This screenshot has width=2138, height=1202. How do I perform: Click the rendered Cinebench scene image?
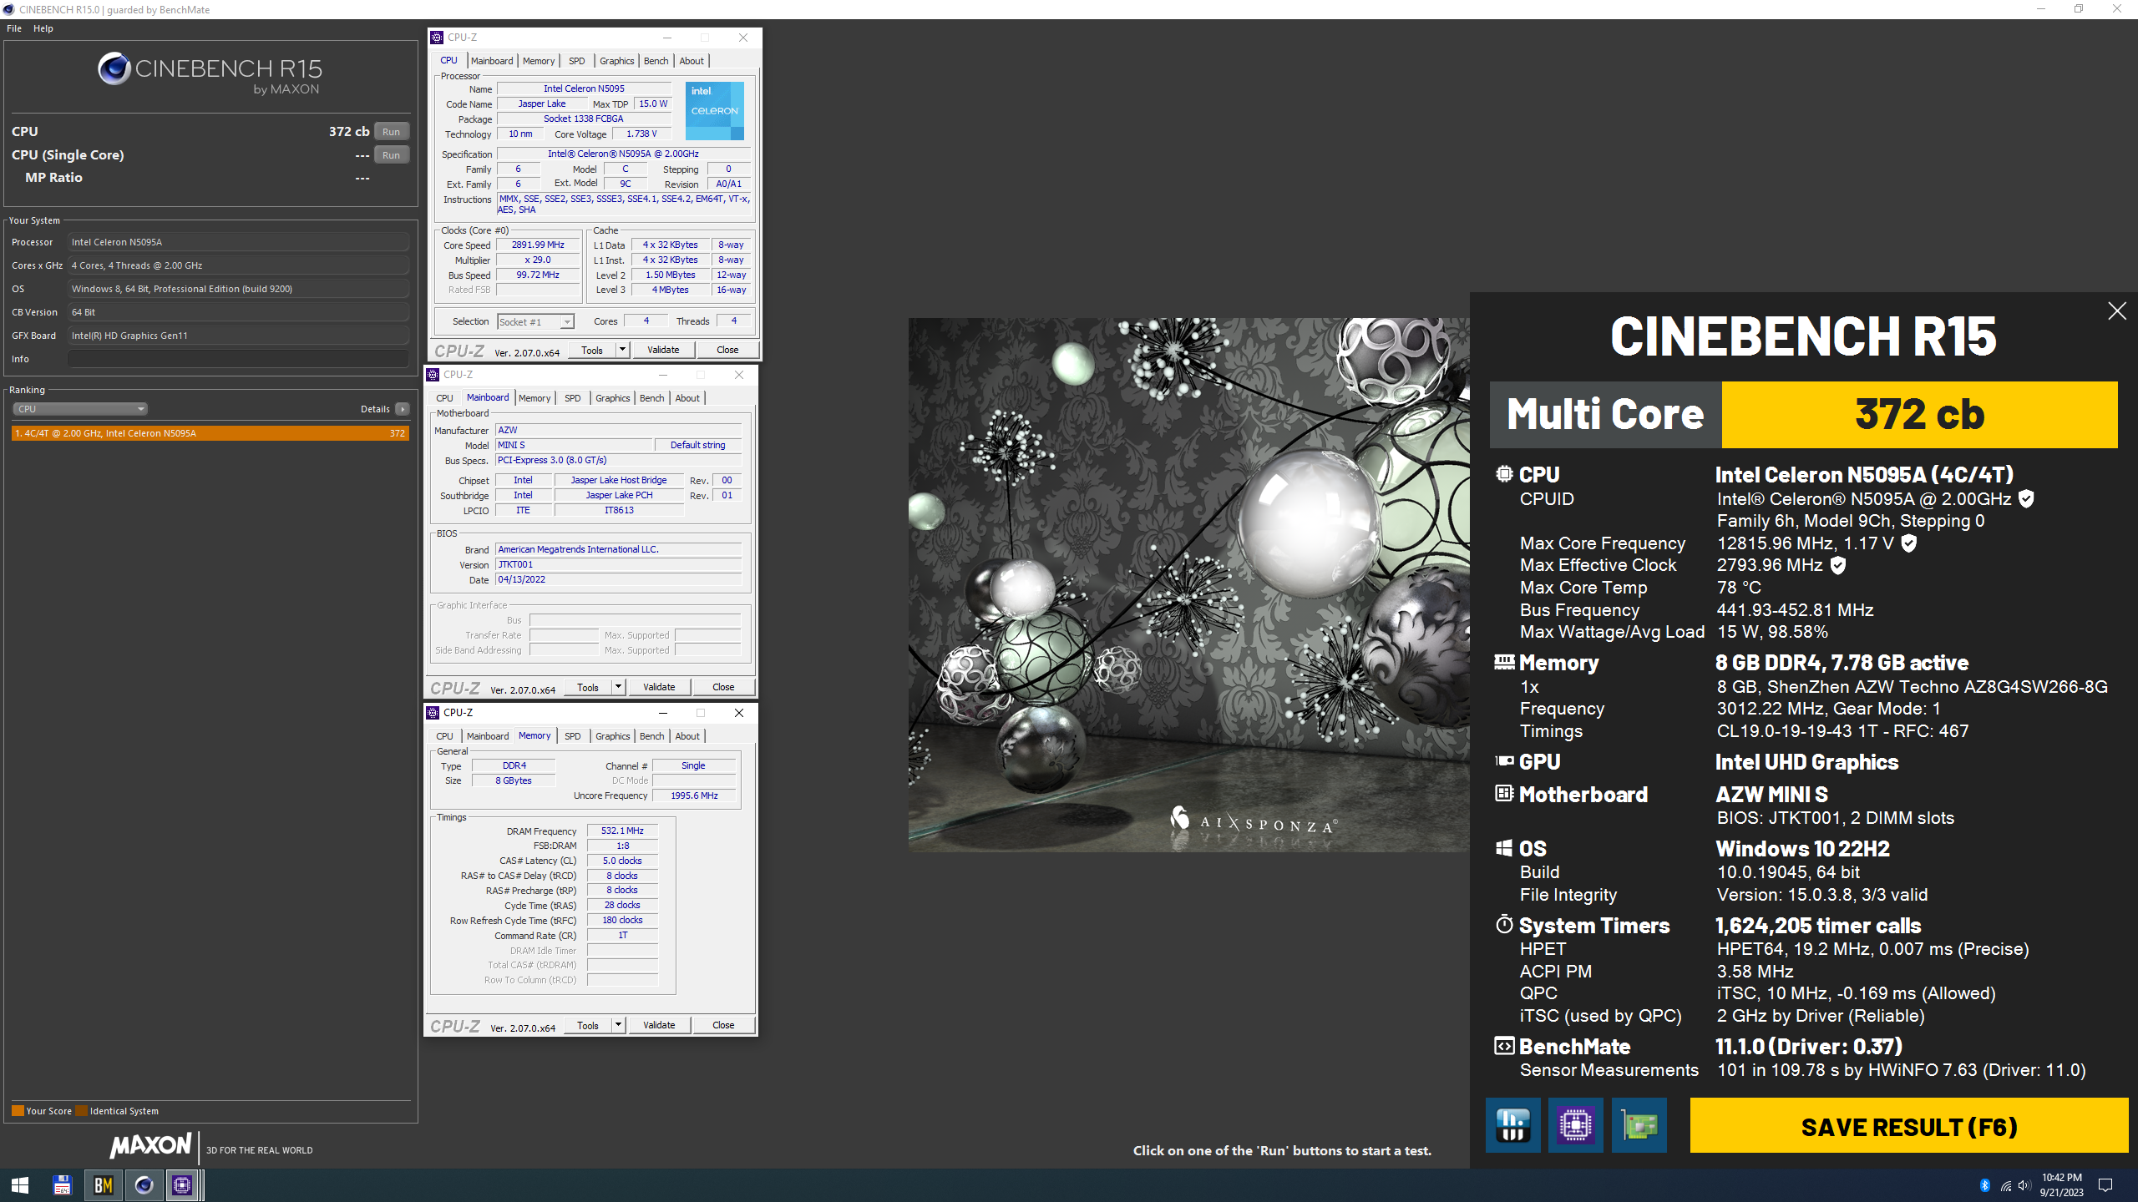pos(1188,584)
